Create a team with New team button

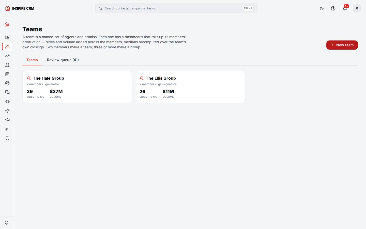click(342, 45)
